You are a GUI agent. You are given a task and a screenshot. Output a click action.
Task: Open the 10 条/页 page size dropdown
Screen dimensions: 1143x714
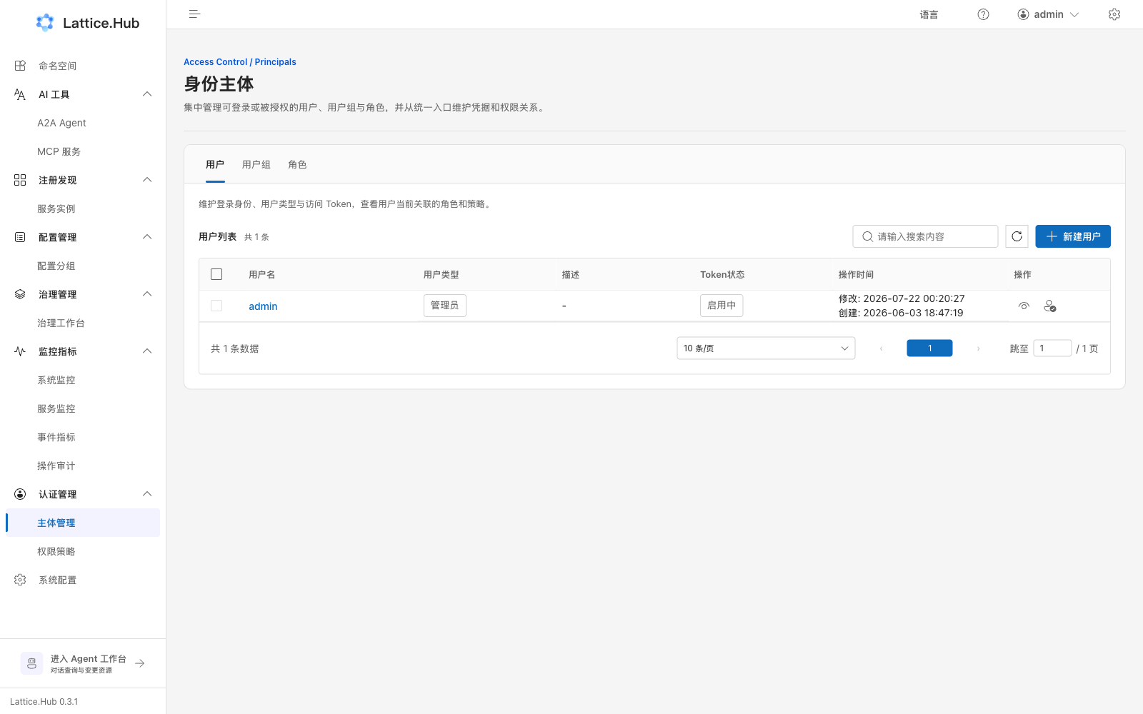(x=766, y=348)
